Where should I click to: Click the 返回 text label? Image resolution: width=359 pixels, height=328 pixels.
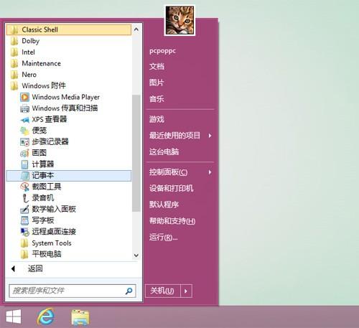(35, 269)
